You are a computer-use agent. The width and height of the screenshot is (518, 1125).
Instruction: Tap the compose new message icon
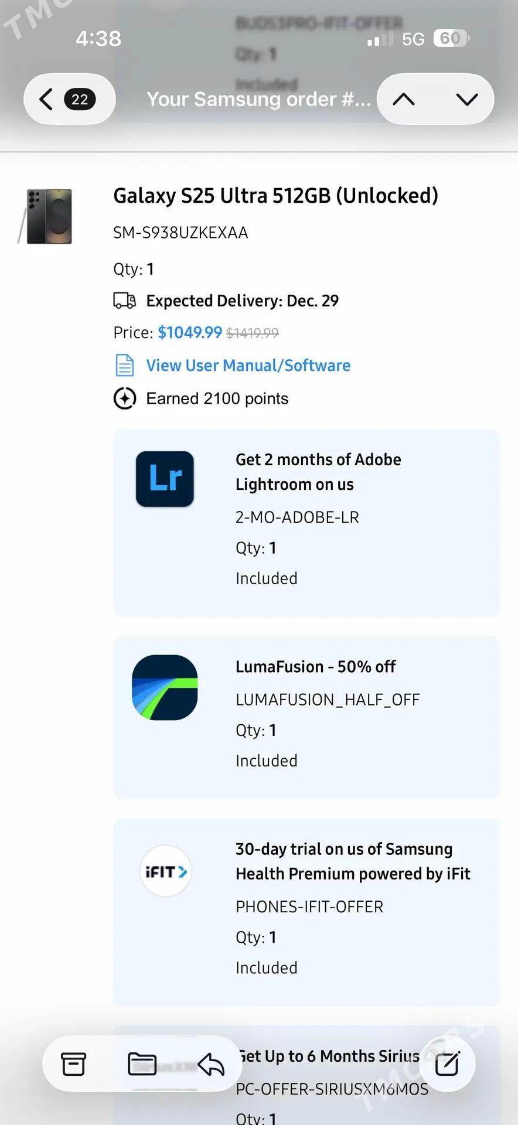pyautogui.click(x=447, y=1063)
